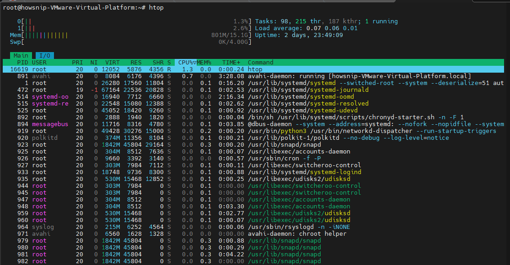Select switcheroo-control thread PID 944
The image size is (510, 265).
pos(253,186)
